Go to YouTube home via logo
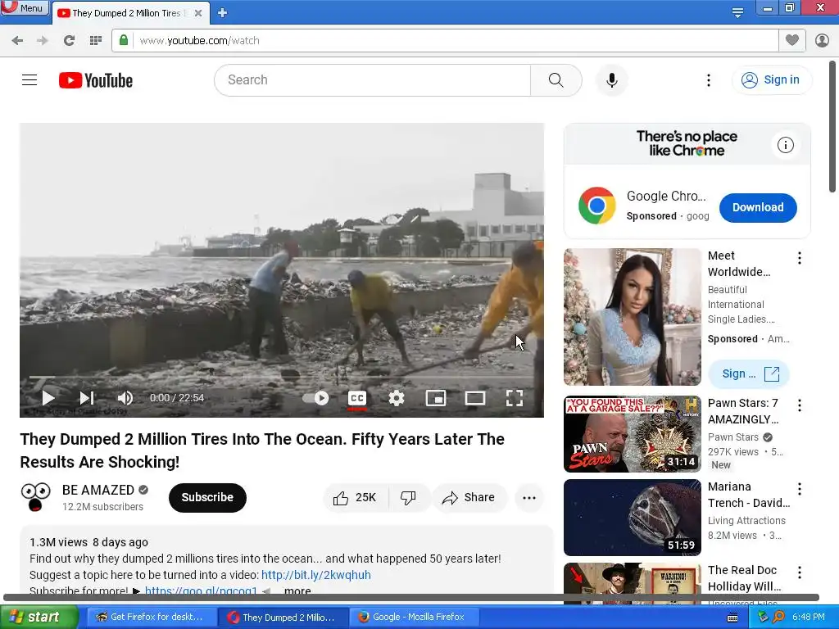Image resolution: width=839 pixels, height=629 pixels. tap(96, 80)
